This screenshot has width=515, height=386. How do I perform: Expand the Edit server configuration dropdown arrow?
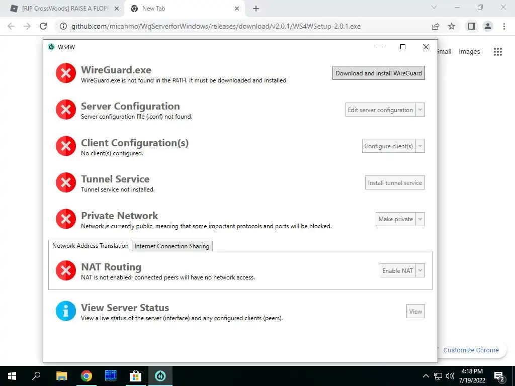(420, 110)
